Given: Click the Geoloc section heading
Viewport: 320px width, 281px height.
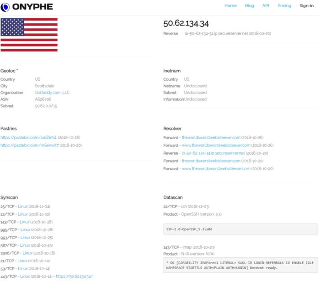Looking at the screenshot, I should click(x=9, y=71).
